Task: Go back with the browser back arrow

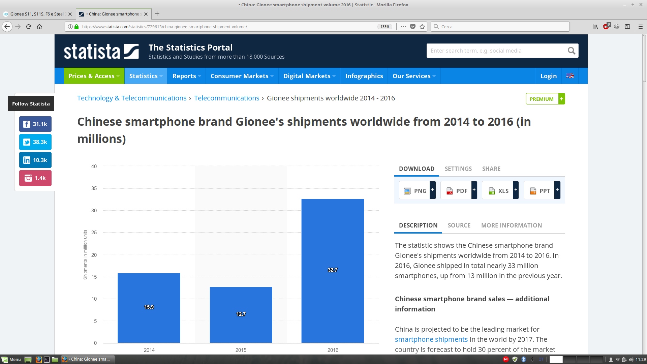Action: click(x=7, y=27)
